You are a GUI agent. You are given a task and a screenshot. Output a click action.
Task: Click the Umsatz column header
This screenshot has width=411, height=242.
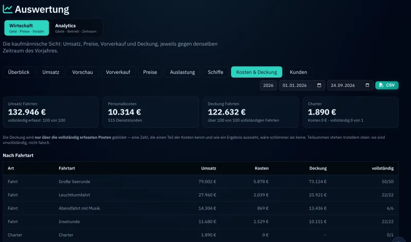click(x=209, y=169)
